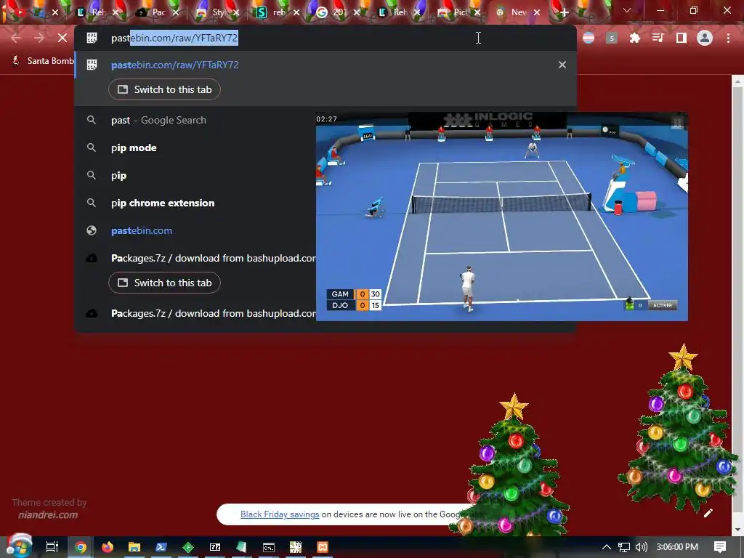This screenshot has height=558, width=744.
Task: Launch Firefox from the taskbar
Action: (x=108, y=547)
